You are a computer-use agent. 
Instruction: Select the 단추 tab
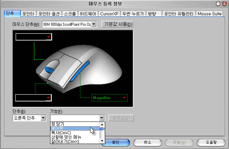click(12, 13)
